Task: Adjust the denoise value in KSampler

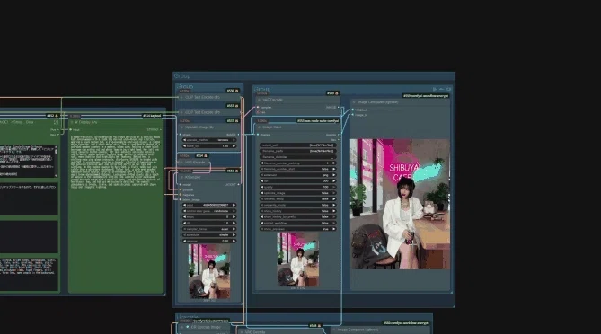Action: 209,241
